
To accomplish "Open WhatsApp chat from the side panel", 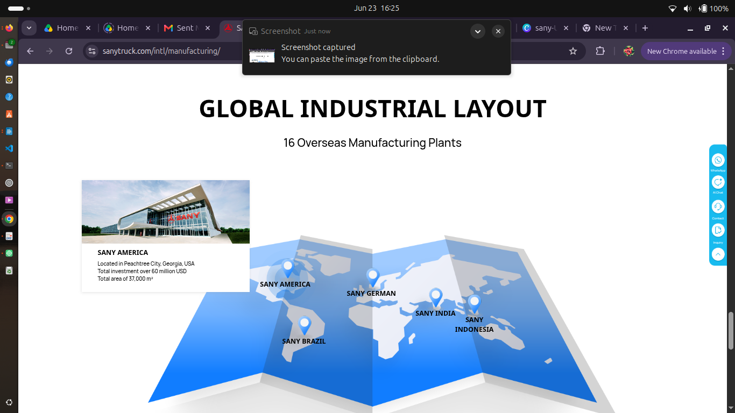I will pos(718,160).
